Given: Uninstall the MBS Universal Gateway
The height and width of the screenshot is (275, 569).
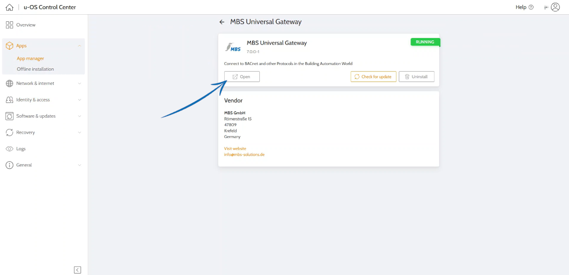Looking at the screenshot, I should (x=416, y=77).
